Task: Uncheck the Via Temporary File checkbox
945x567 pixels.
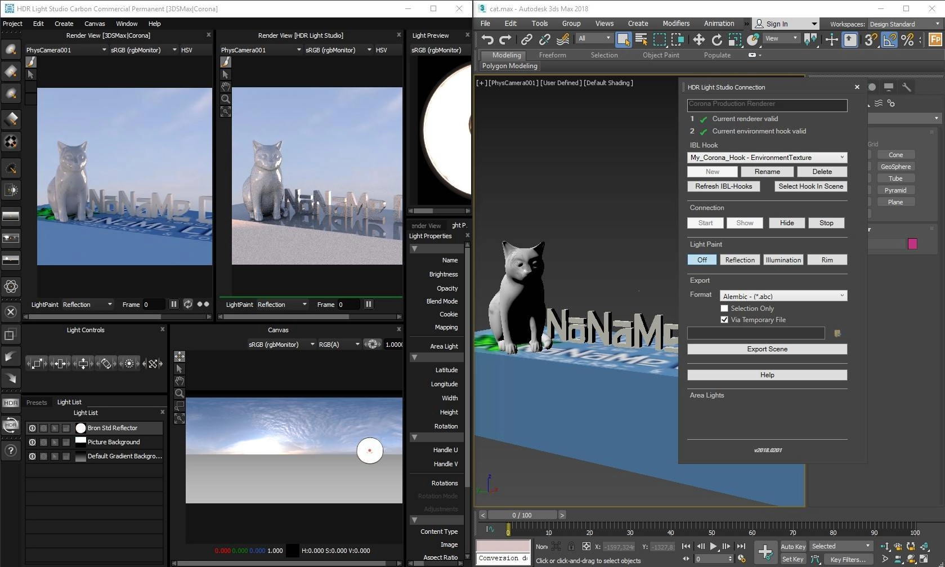Action: pyautogui.click(x=724, y=320)
